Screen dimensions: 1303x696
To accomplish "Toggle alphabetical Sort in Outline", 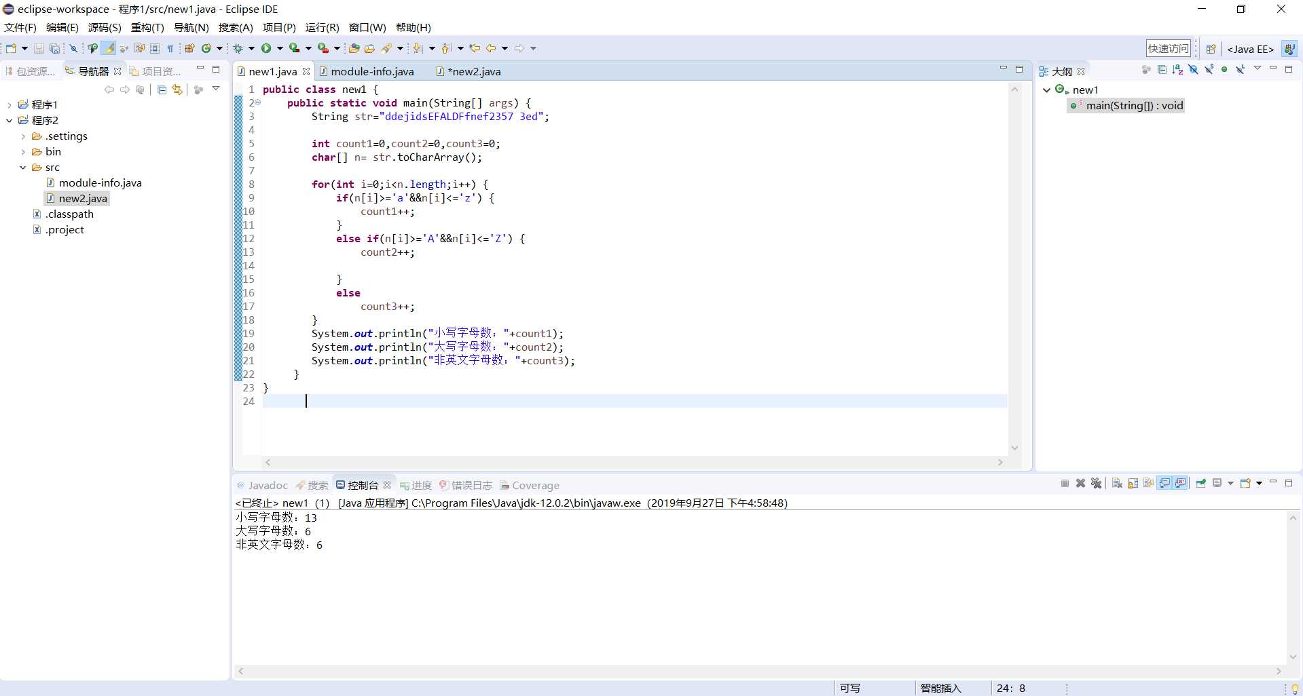I will pos(1177,69).
